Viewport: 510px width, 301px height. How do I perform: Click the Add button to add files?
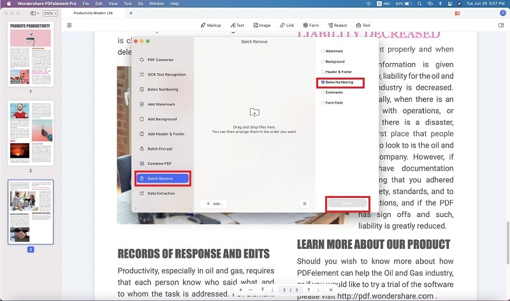click(214, 204)
